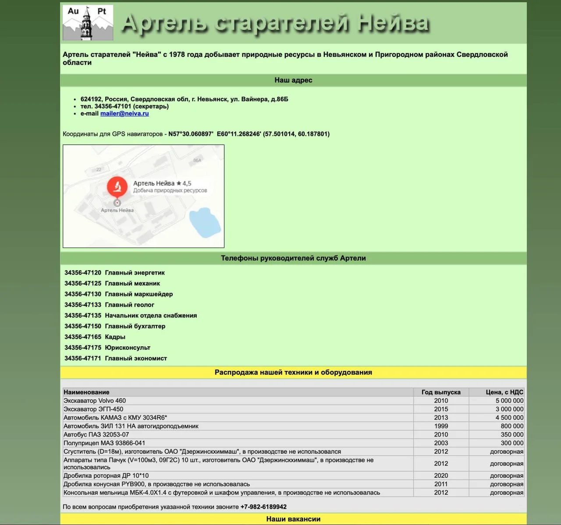Click the address line with ул. Вайнера, д.86Б
561x525 pixels.
coord(185,99)
